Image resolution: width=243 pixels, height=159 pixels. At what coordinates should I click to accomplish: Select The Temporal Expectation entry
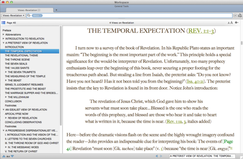pos(30,51)
